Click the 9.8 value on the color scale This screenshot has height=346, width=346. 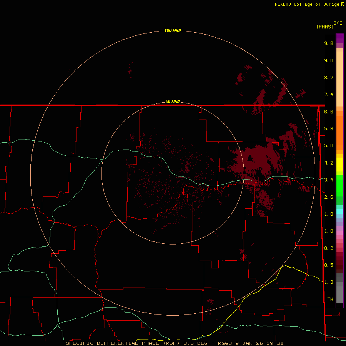point(329,43)
